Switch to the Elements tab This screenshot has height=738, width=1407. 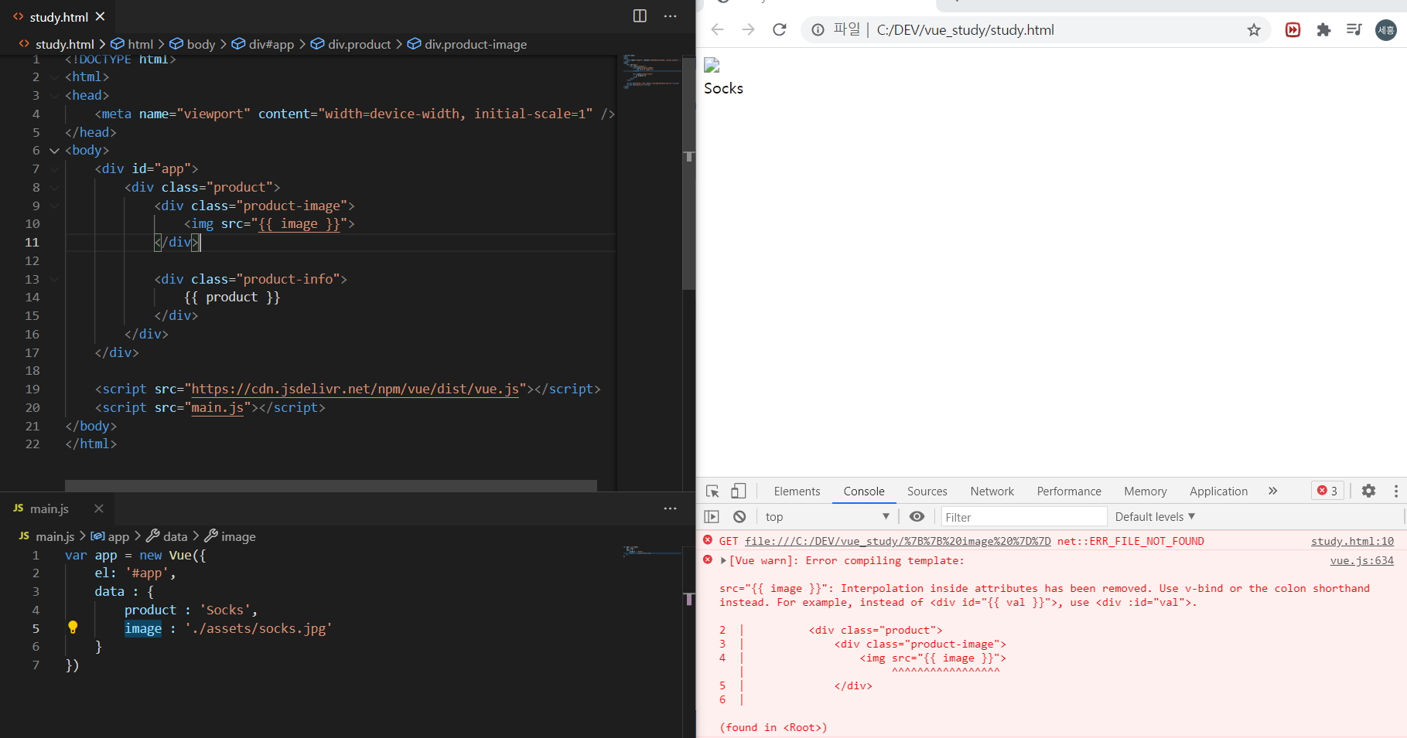point(797,491)
